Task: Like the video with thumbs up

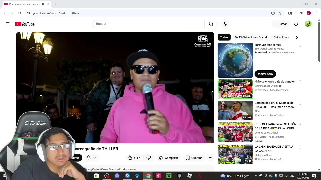Action: (134, 158)
